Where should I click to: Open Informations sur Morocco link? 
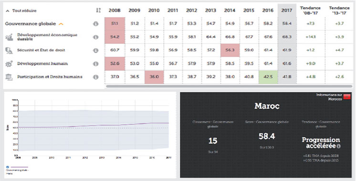click(329, 97)
